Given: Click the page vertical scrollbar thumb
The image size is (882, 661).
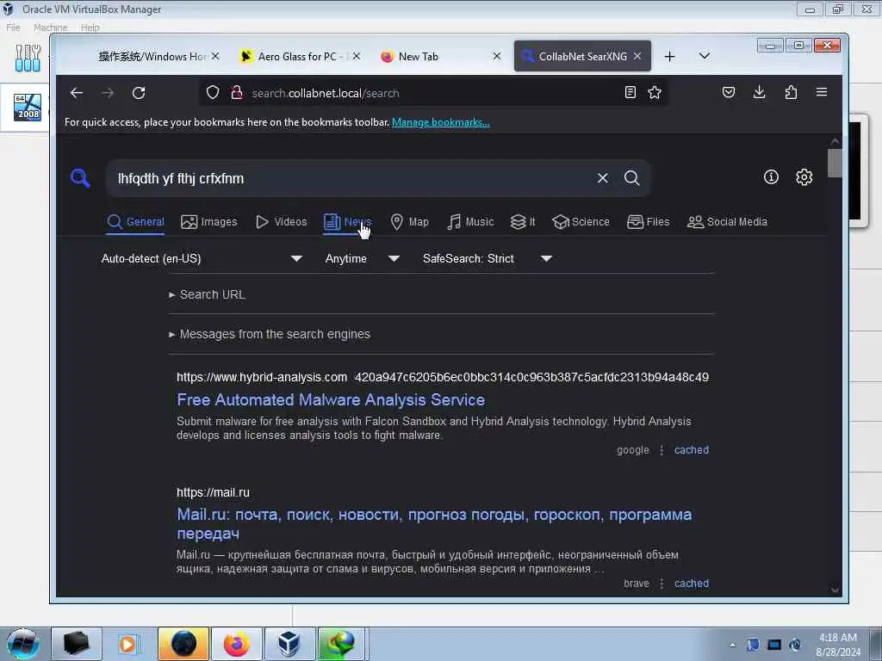Looking at the screenshot, I should click(x=835, y=163).
